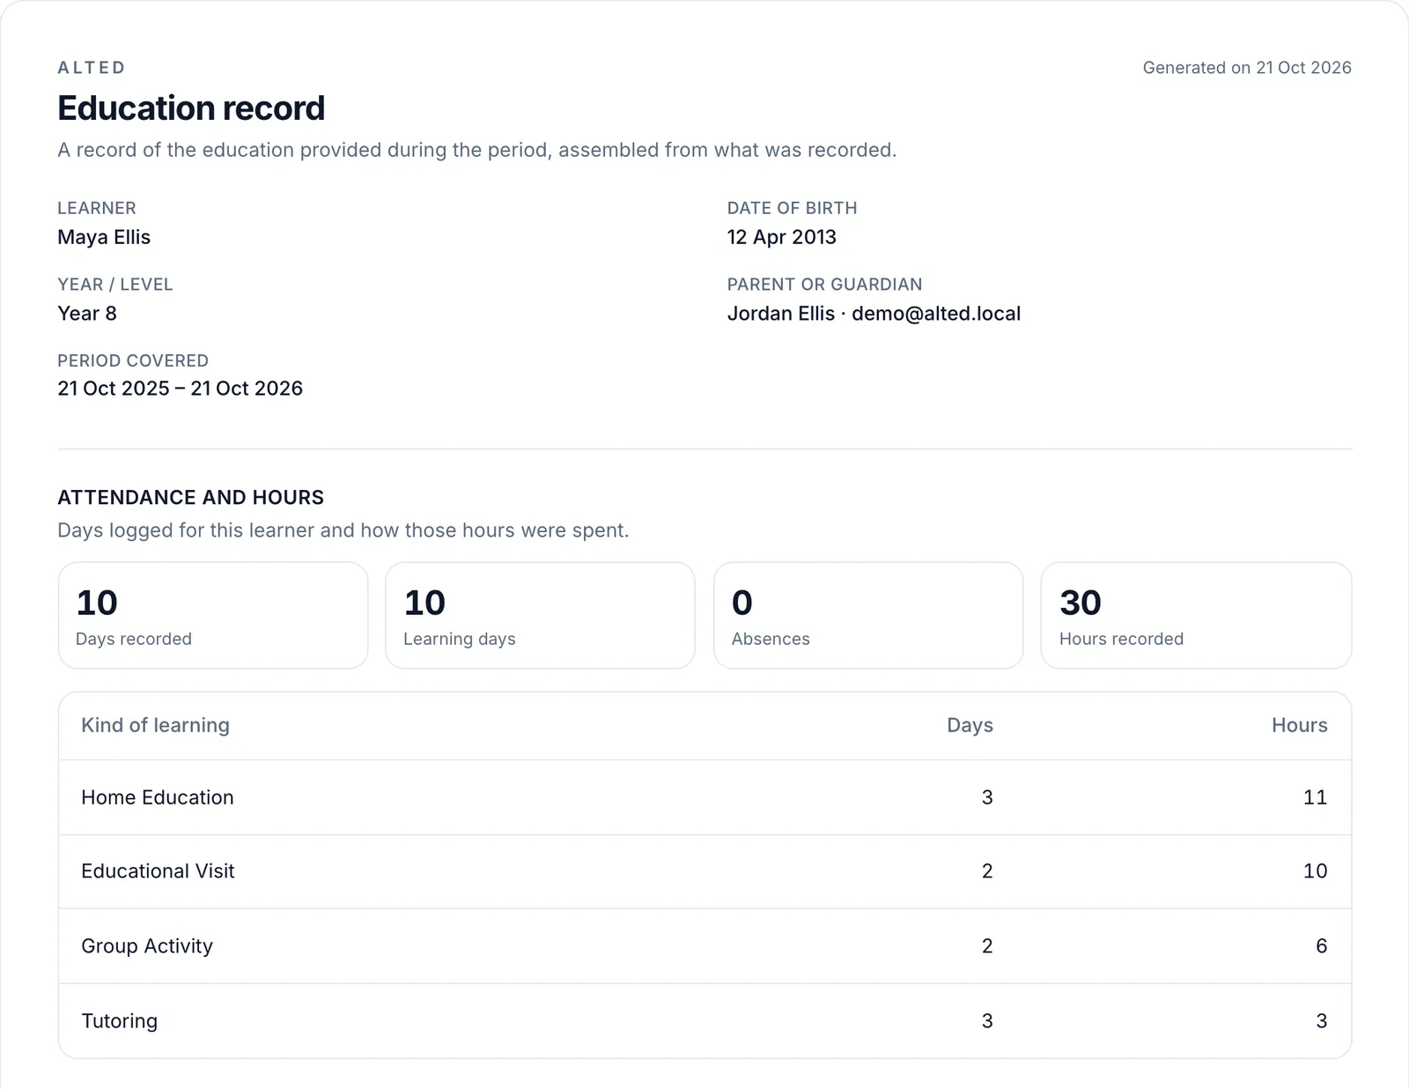Click the Days logged for this learner description
Viewport: 1409px width, 1089px height.
343,530
